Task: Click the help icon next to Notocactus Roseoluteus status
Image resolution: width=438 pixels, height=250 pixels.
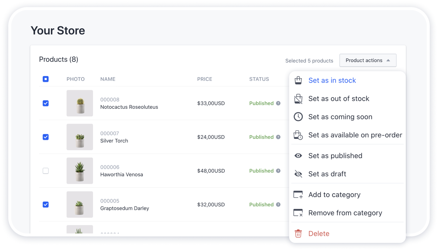Action: pyautogui.click(x=278, y=103)
